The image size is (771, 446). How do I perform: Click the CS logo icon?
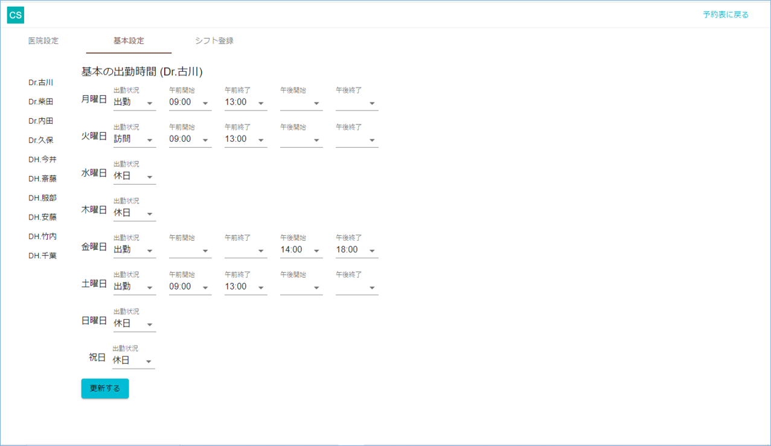tap(16, 15)
